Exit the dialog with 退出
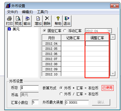This screenshot has width=121, height=111. (x=67, y=21)
